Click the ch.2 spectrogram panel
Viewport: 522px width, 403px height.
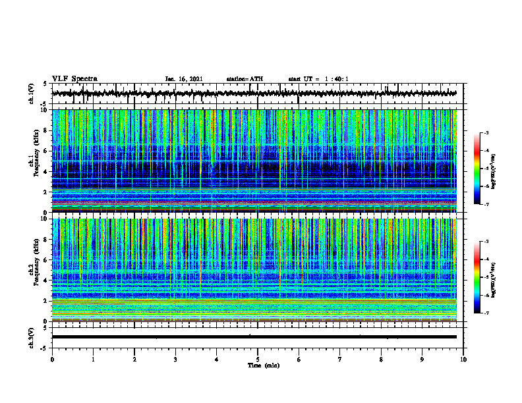[254, 270]
